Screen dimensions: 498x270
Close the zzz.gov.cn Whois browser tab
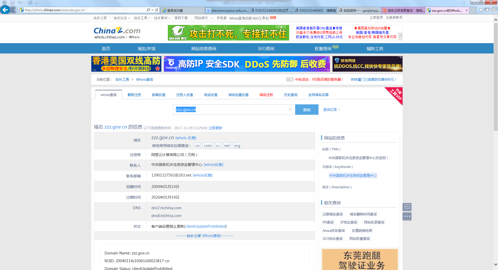[x=467, y=10]
